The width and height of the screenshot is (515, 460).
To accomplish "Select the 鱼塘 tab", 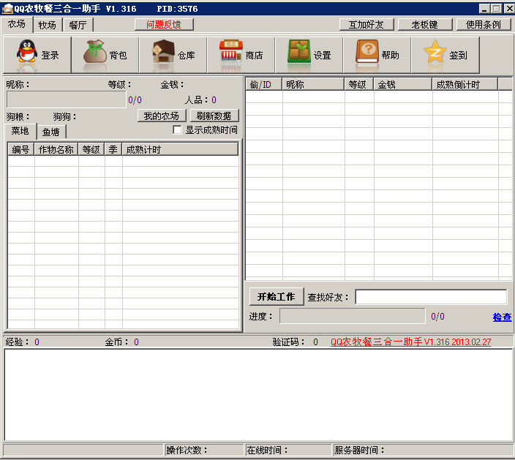I will (x=51, y=132).
